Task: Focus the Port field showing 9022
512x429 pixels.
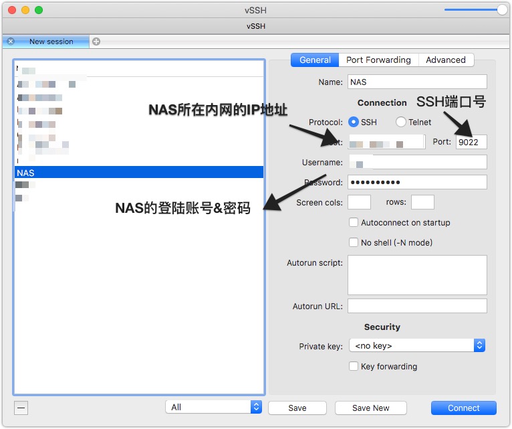Action: [471, 142]
